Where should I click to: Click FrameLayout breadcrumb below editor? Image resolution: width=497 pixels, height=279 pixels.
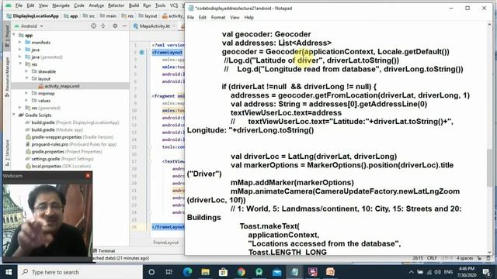[x=165, y=243]
